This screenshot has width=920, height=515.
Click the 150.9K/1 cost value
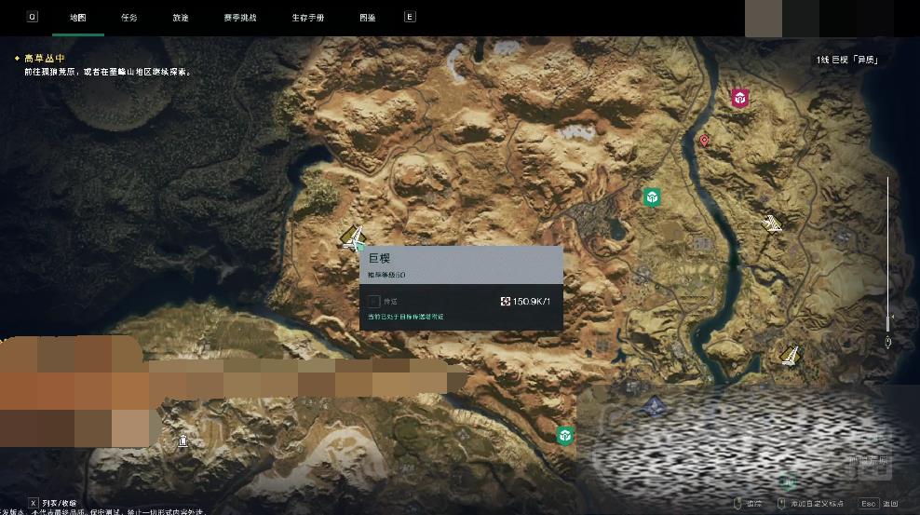point(532,302)
